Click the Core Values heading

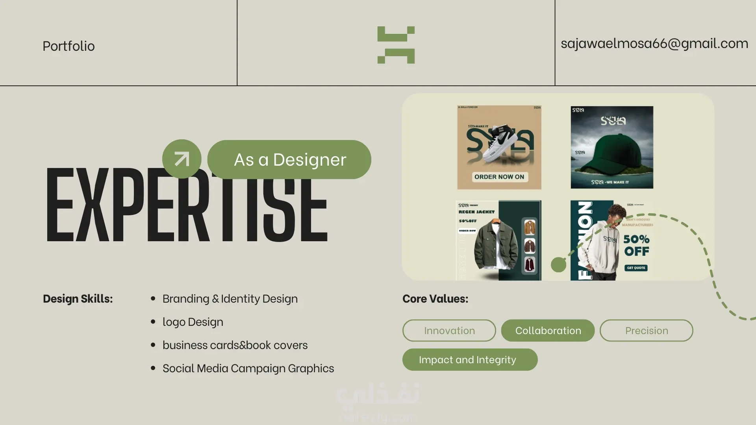coord(435,299)
